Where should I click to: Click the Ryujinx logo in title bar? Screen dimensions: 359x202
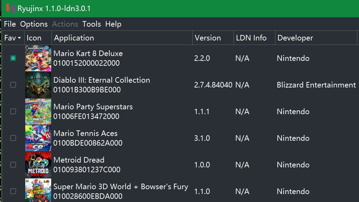[10, 8]
